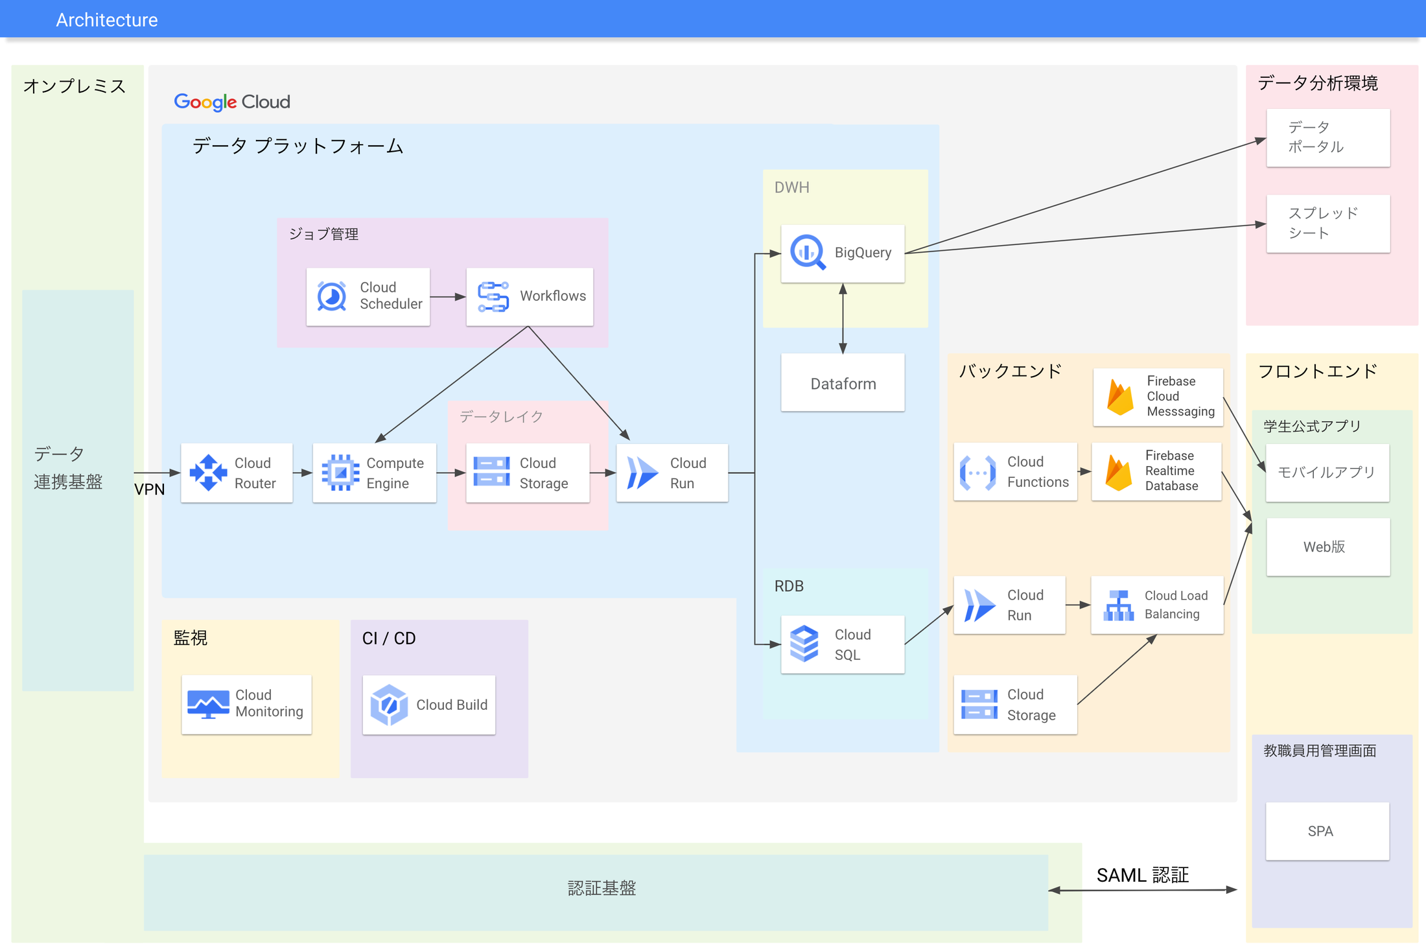Click the 学生公式アプリ label
The height and width of the screenshot is (951, 1426).
[x=1312, y=426]
